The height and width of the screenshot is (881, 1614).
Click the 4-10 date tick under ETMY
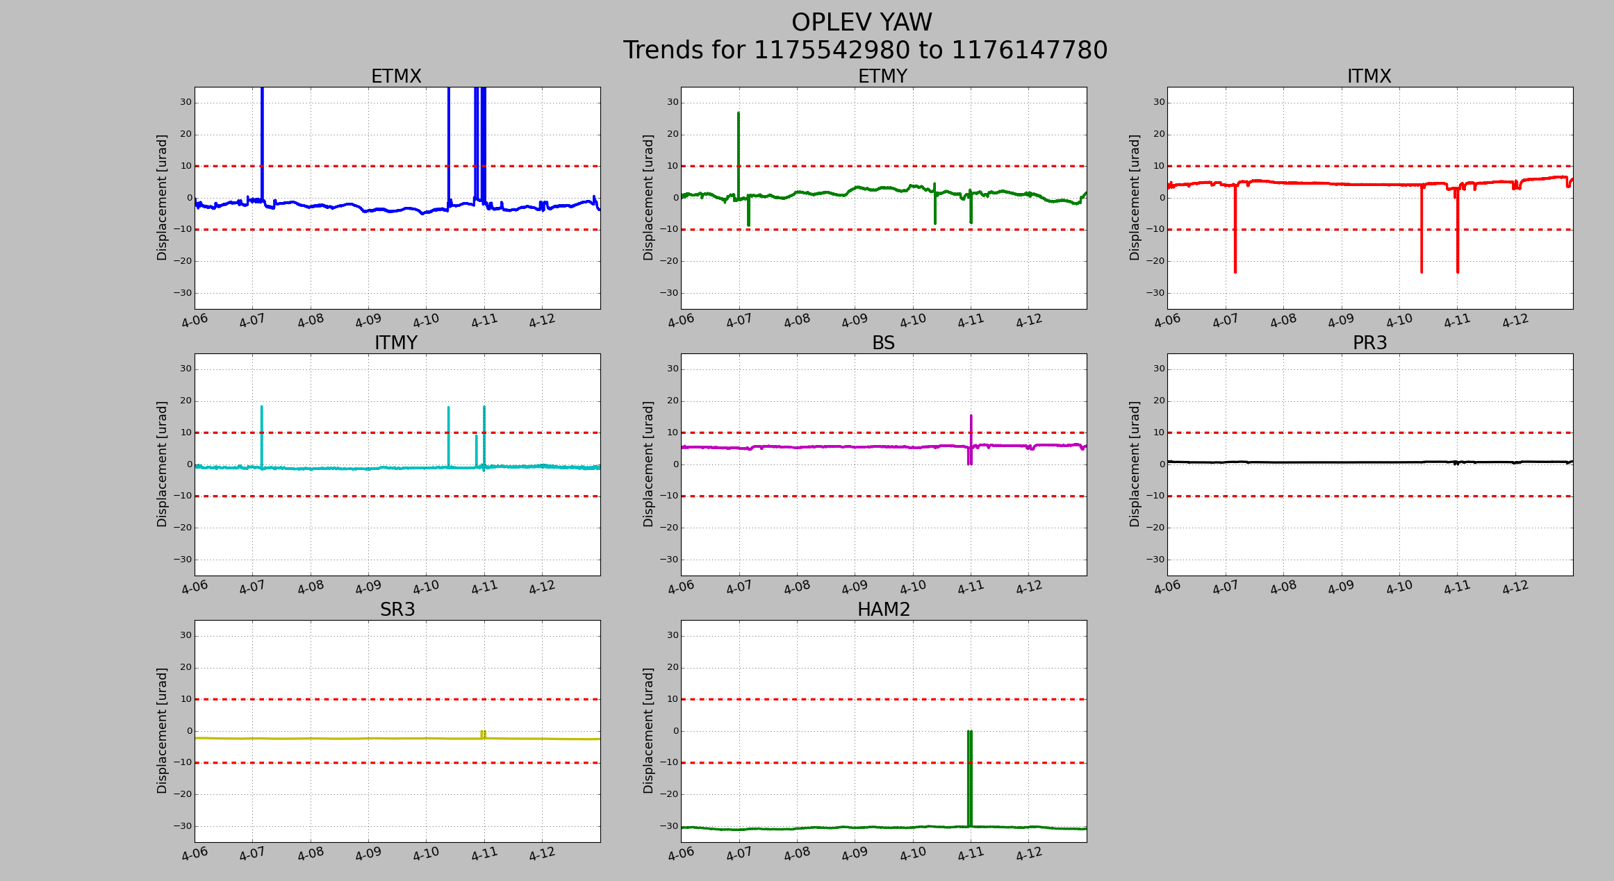pos(913,320)
